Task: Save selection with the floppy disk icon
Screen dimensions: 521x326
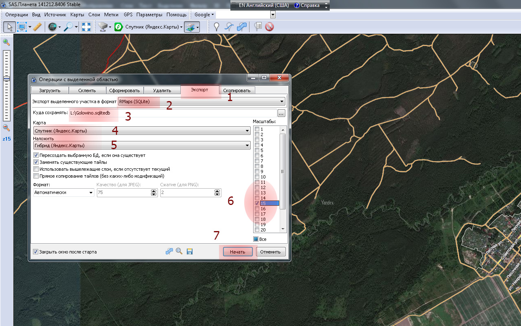Action: pos(190,251)
